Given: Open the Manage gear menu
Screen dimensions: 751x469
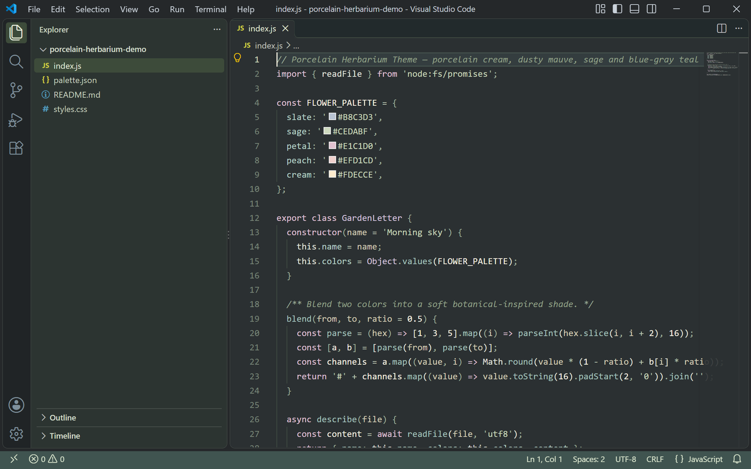Looking at the screenshot, I should (x=16, y=434).
